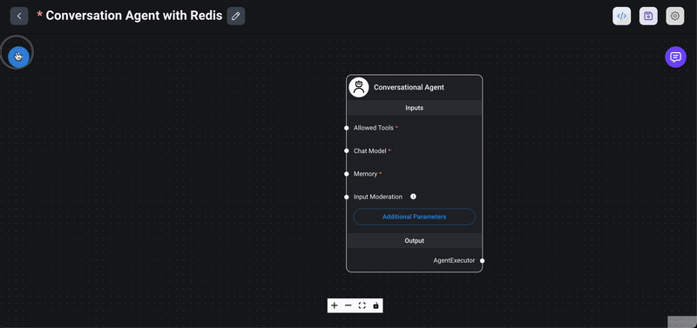Zoom out of the canvas
This screenshot has width=697, height=328.
point(348,305)
